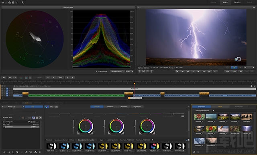Toggle loop playback icon
257x155 pixels.
[215, 71]
